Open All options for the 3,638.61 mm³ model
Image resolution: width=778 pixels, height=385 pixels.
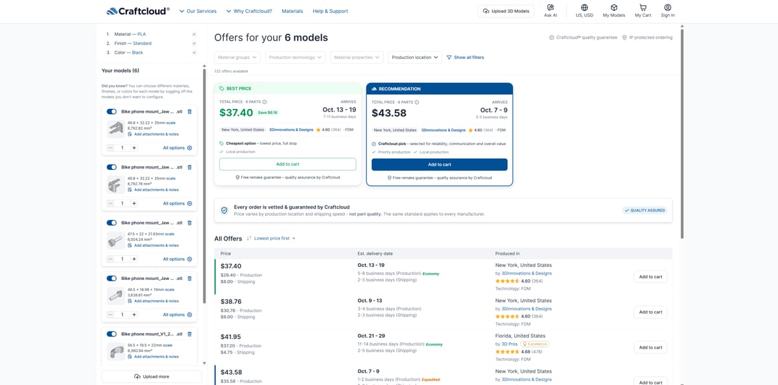point(178,314)
